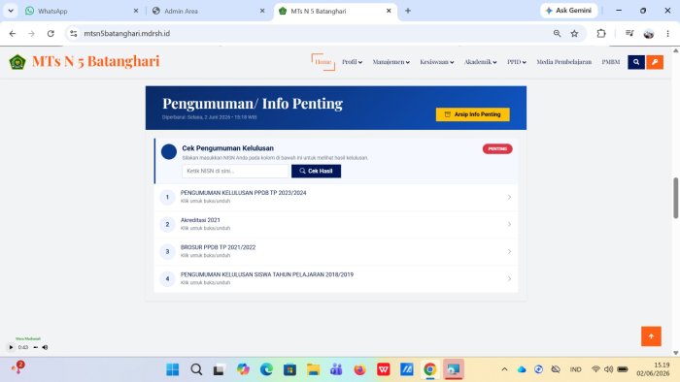Image resolution: width=680 pixels, height=382 pixels.
Task: Expand the PPID dropdown menu
Action: click(517, 62)
